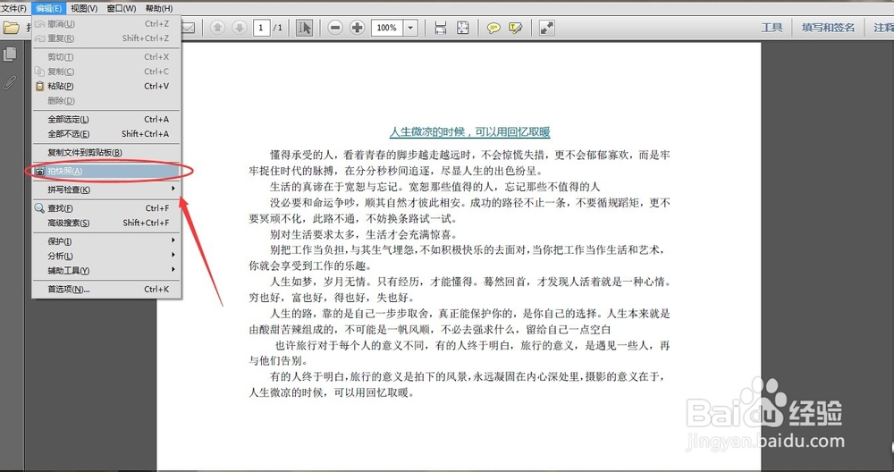The image size is (894, 472).
Task: Click text line 别对生活要求太多，生活才会充满惊喜。
Action: pos(364,234)
